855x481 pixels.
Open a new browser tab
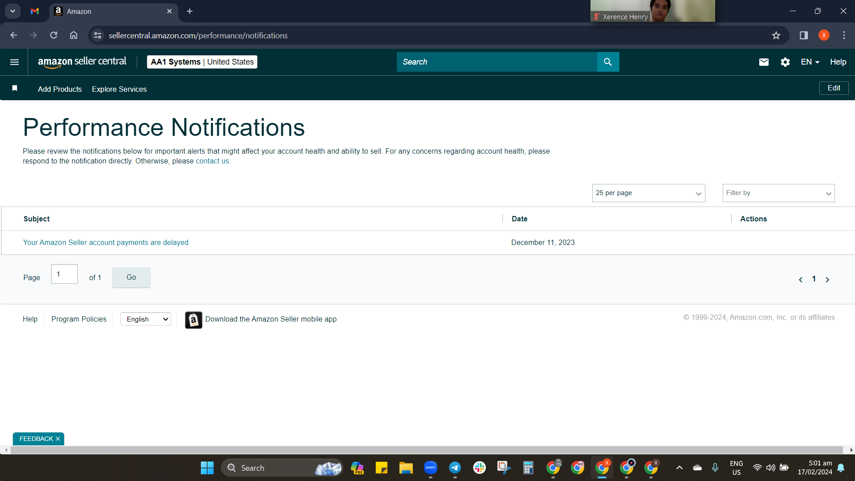190,11
